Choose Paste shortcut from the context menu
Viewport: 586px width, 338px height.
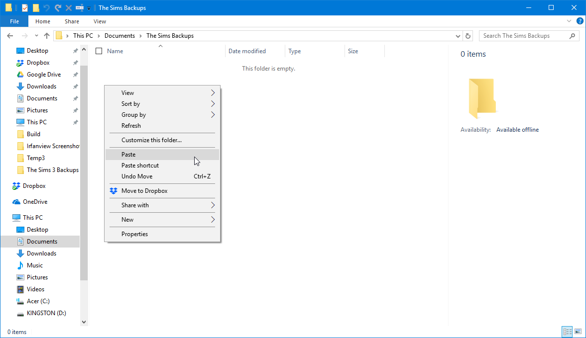point(162,165)
